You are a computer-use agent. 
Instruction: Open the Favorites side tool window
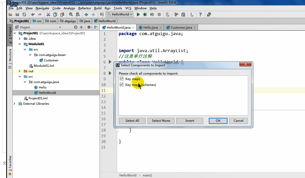pos(10,165)
